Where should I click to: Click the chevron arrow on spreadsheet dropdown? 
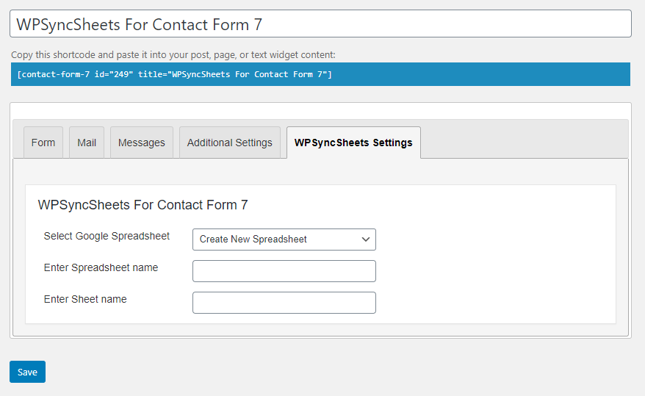click(x=365, y=240)
